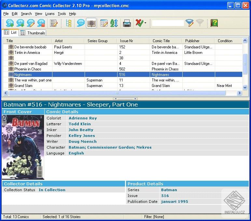Click the folder tree view toolbar icon
Screen dimensions: 251x221
[x=69, y=23]
